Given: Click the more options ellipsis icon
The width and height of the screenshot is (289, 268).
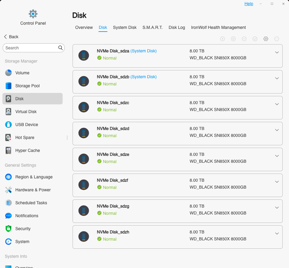Looking at the screenshot, I should (277, 39).
